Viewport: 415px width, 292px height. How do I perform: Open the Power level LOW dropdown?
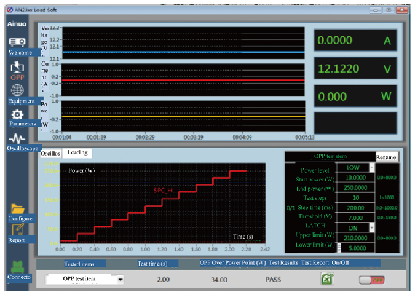[x=372, y=168]
